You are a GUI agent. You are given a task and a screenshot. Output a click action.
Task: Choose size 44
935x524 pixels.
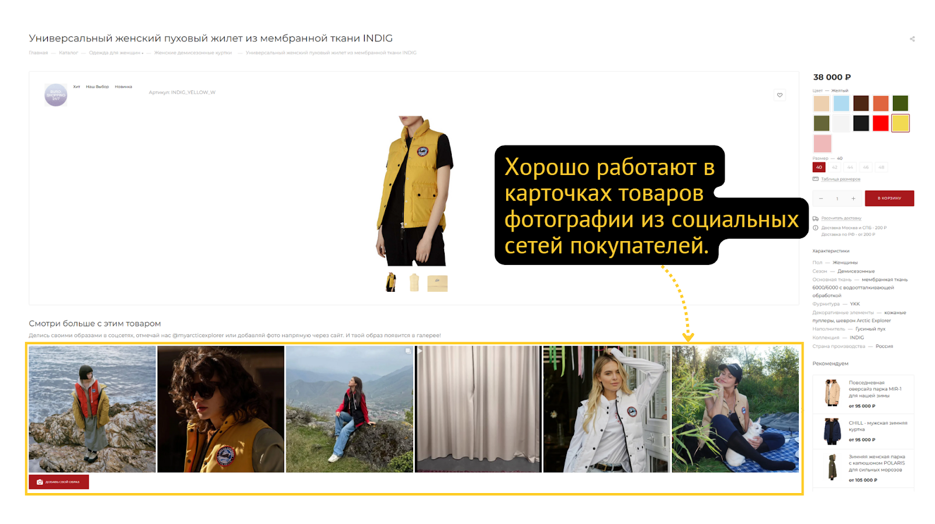(x=850, y=167)
